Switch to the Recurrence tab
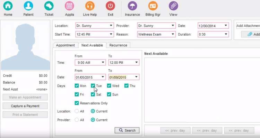260x138 pixels. click(118, 45)
